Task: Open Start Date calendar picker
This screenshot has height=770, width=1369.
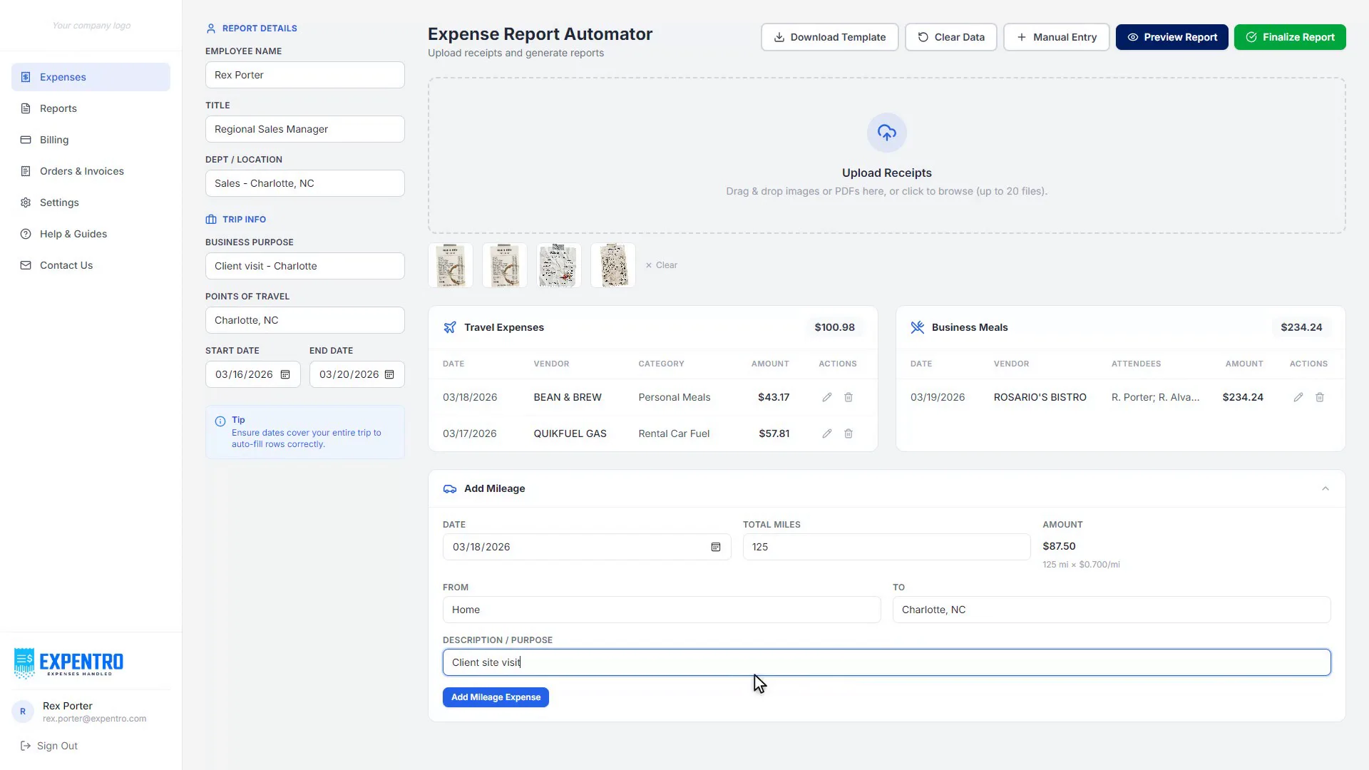Action: coord(285,374)
